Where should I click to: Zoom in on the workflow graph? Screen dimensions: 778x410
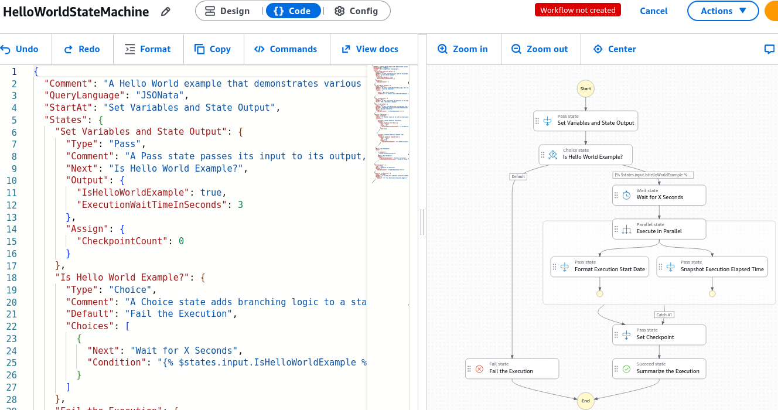(x=463, y=49)
